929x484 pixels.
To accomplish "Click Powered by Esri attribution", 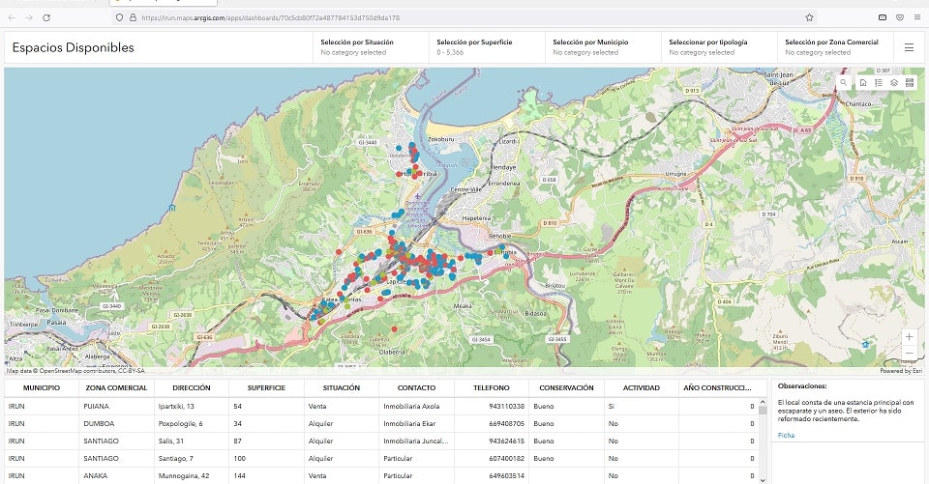I will [x=901, y=371].
